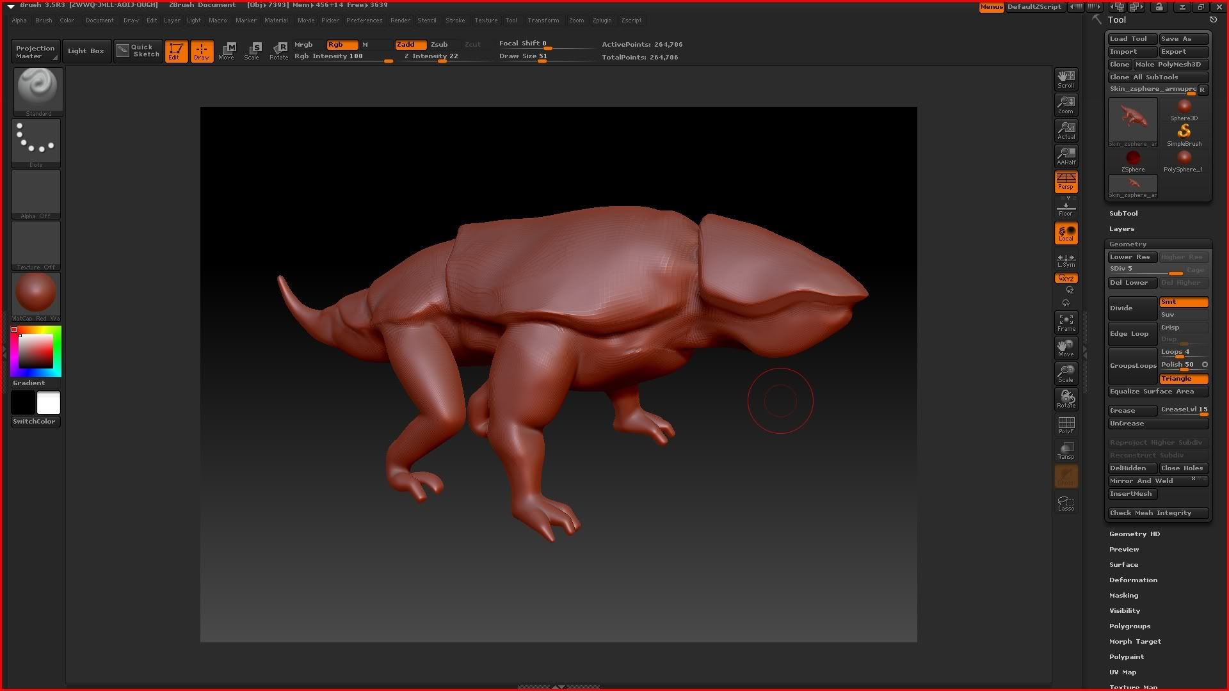The width and height of the screenshot is (1229, 691).
Task: Select the Sphere3D tool
Action: [1184, 109]
